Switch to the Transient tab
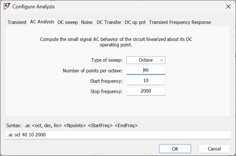This screenshot has width=236, height=156. point(17,22)
